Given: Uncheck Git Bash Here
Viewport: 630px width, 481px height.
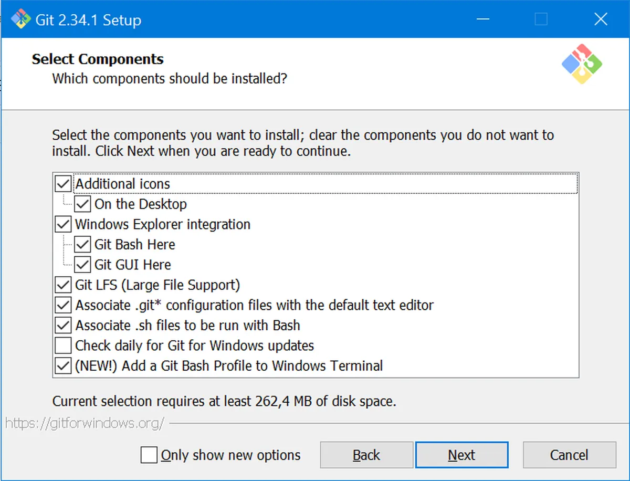Looking at the screenshot, I should (82, 245).
